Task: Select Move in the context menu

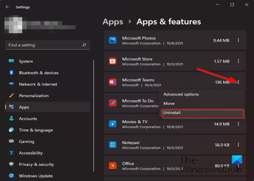Action: pos(169,104)
